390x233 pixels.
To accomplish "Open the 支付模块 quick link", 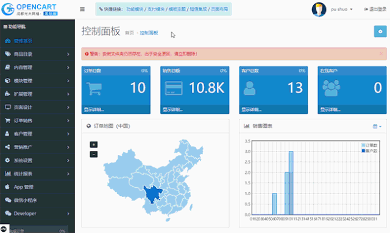I will pos(156,9).
